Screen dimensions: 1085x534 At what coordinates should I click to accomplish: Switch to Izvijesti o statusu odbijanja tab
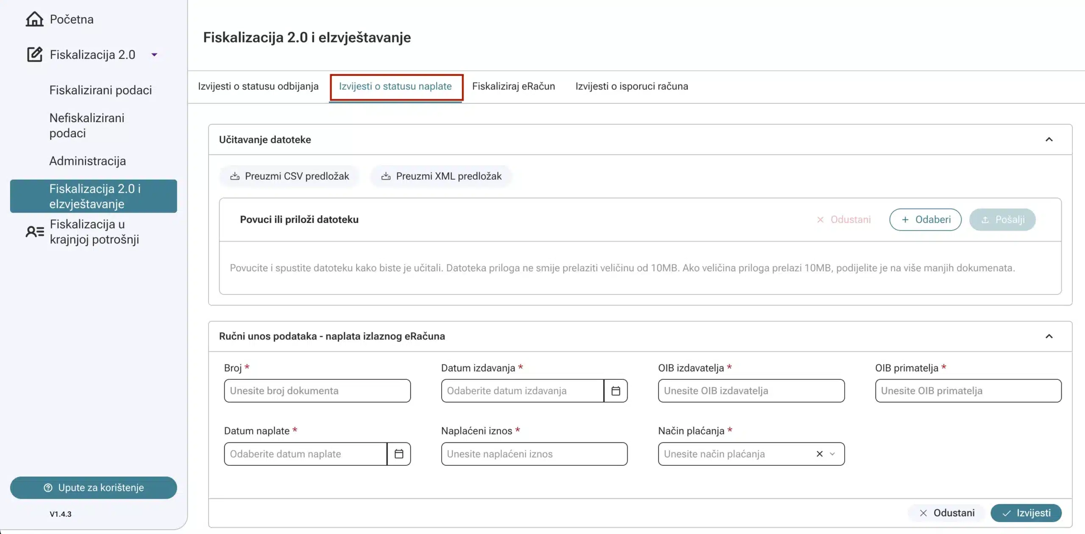pyautogui.click(x=258, y=86)
